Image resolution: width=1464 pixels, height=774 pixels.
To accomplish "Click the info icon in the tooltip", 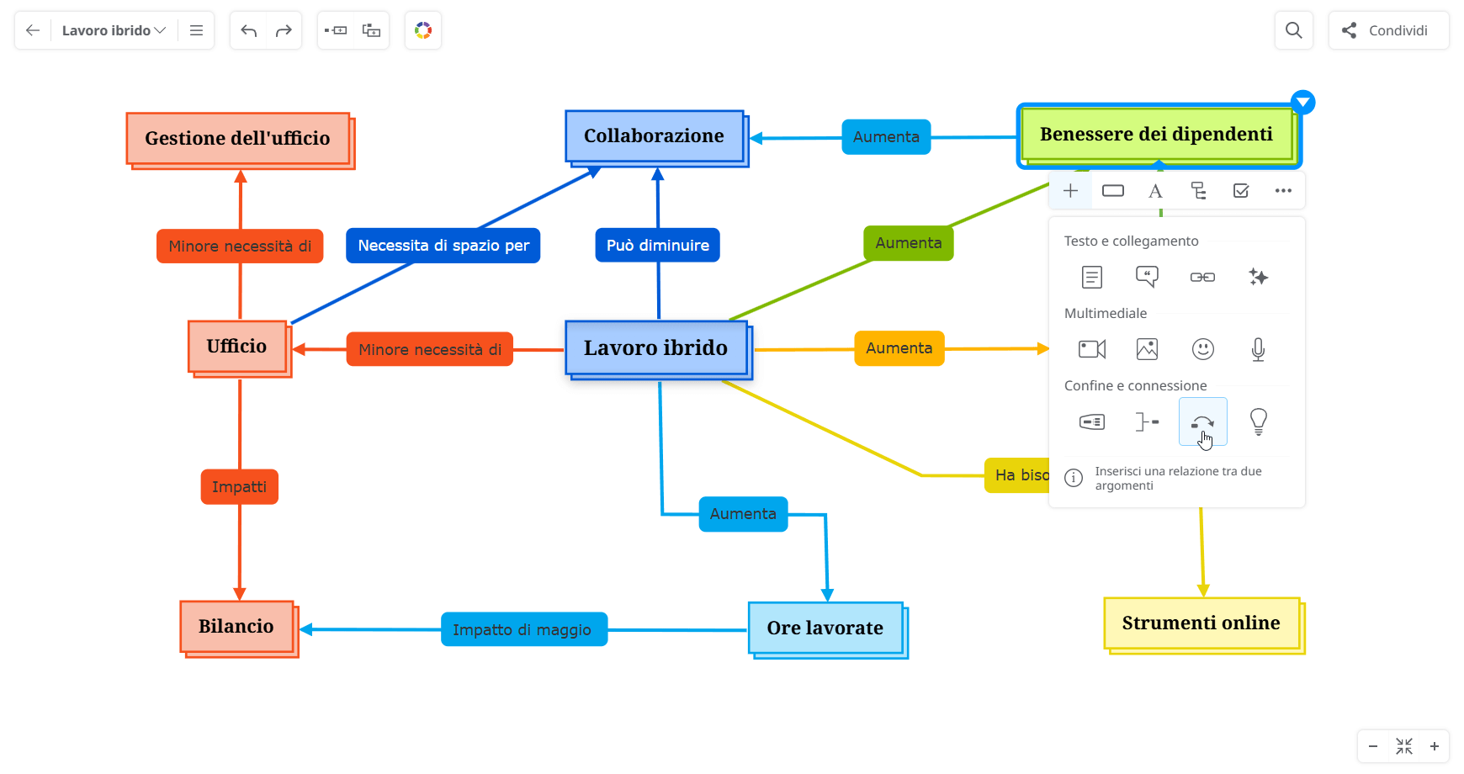I will (1074, 478).
